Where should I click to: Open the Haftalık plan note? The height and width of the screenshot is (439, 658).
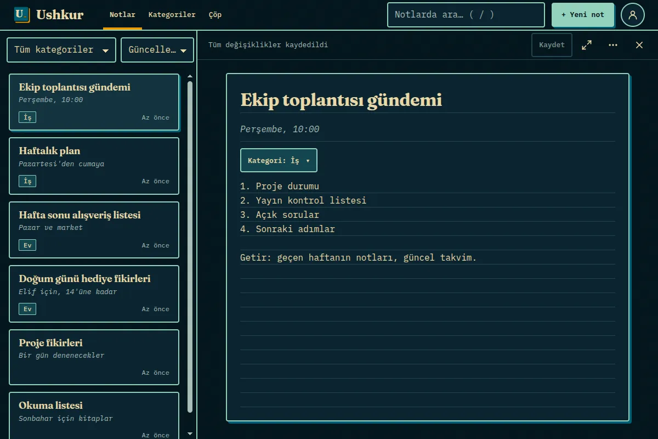point(94,166)
